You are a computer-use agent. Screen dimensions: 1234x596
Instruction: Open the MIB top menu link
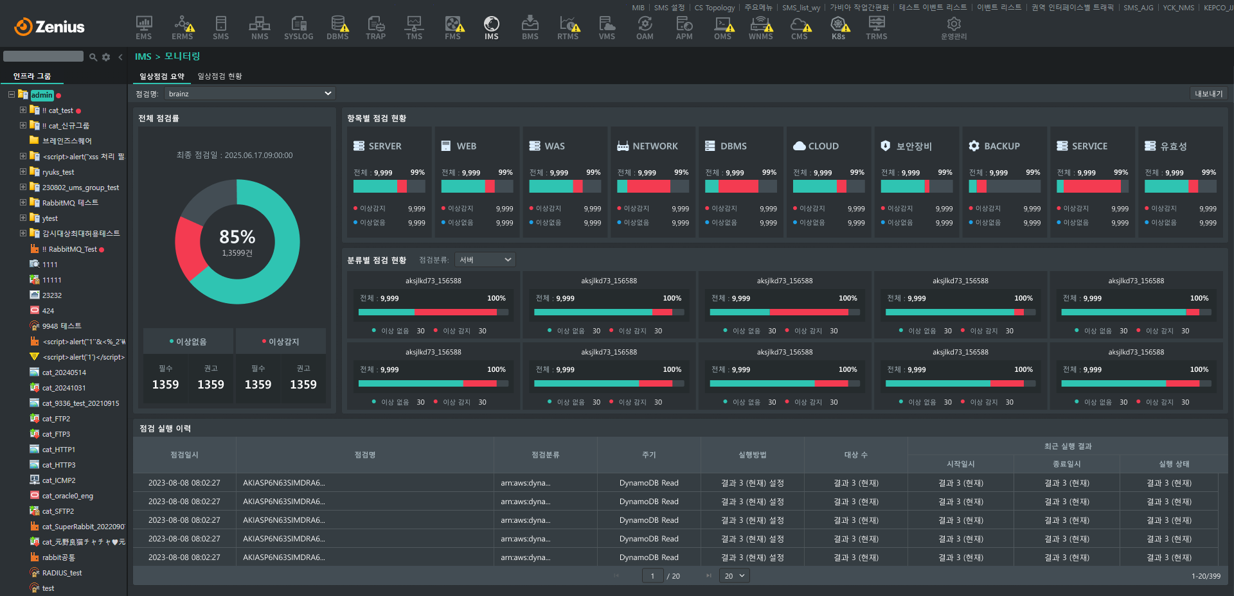(638, 8)
